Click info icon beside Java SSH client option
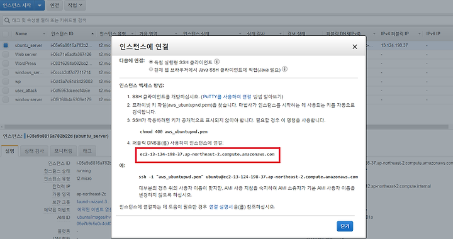Image resolution: width=453 pixels, height=239 pixels. point(284,69)
